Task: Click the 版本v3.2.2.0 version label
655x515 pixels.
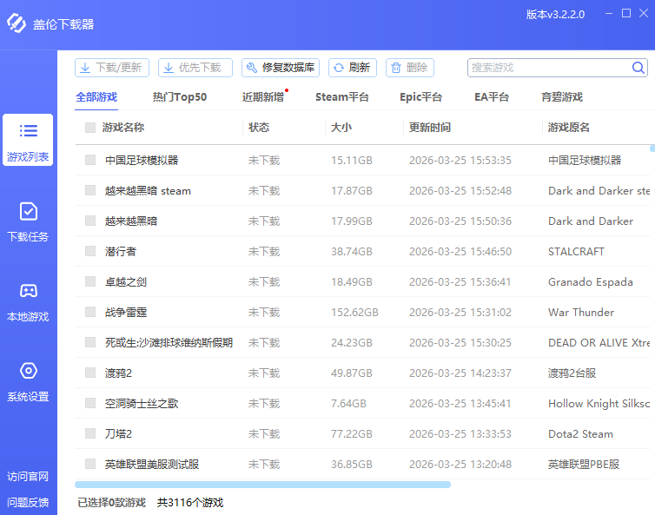Action: pos(555,15)
